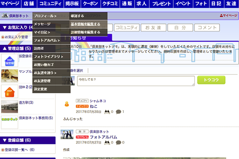Screen dimensions: 239x159
Task: Go to the フォト navigation tab
Action: (x=201, y=4)
